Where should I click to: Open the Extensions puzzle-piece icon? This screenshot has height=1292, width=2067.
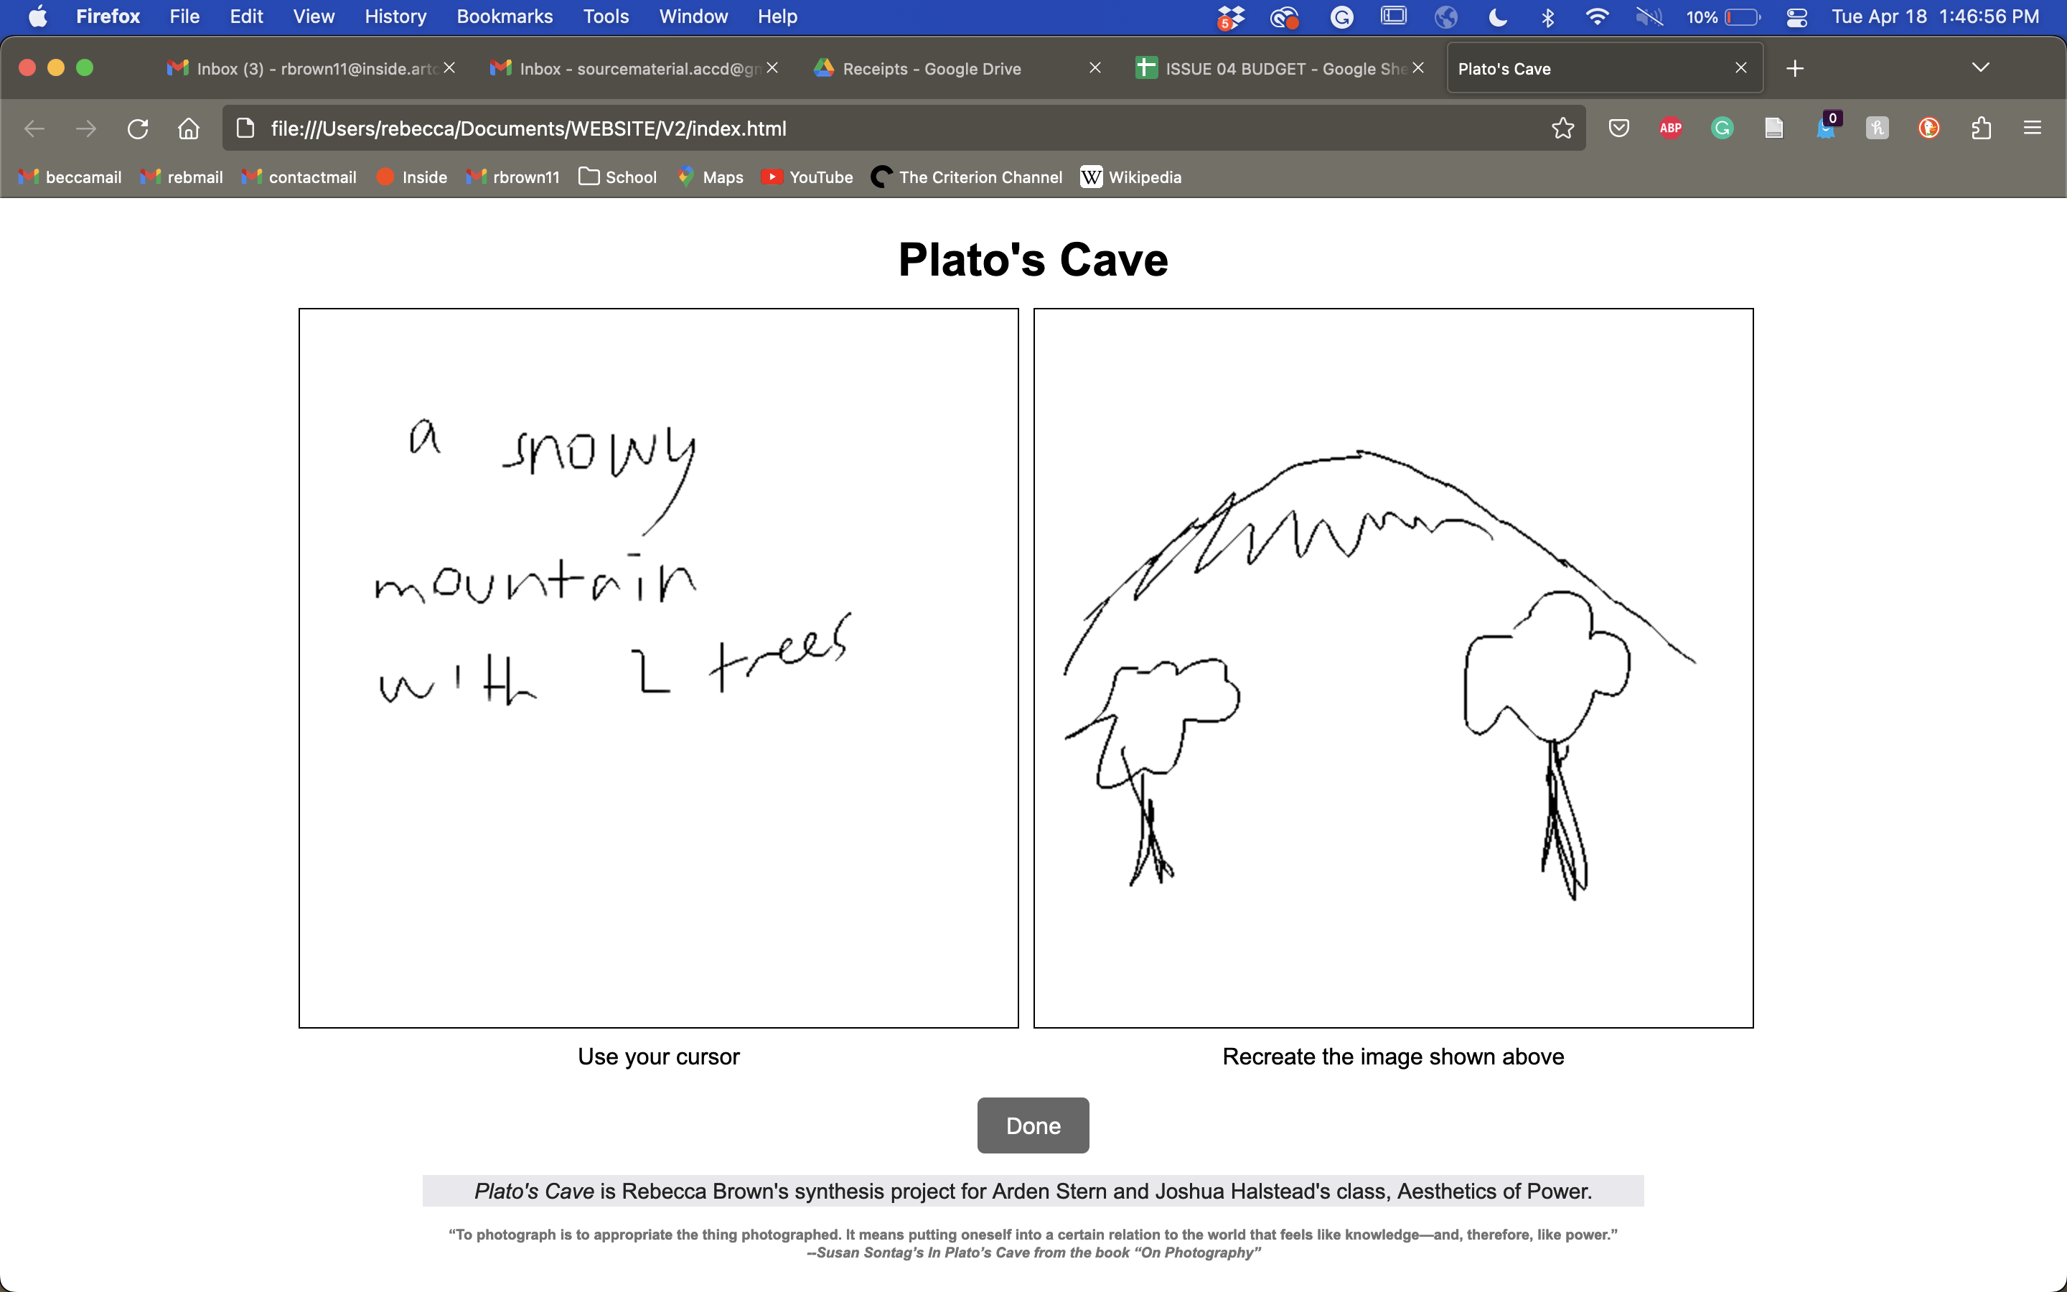click(1981, 128)
